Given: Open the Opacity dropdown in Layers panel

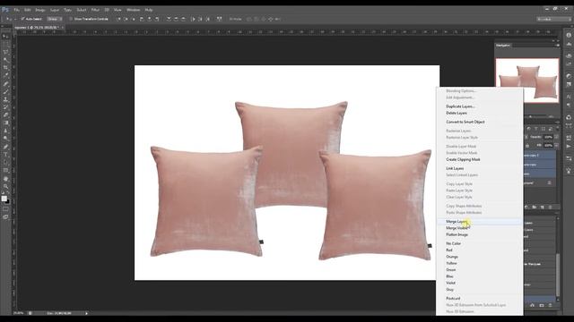Looking at the screenshot, I should coord(556,137).
